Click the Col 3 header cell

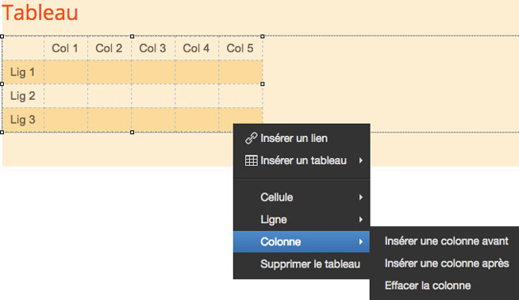153,48
